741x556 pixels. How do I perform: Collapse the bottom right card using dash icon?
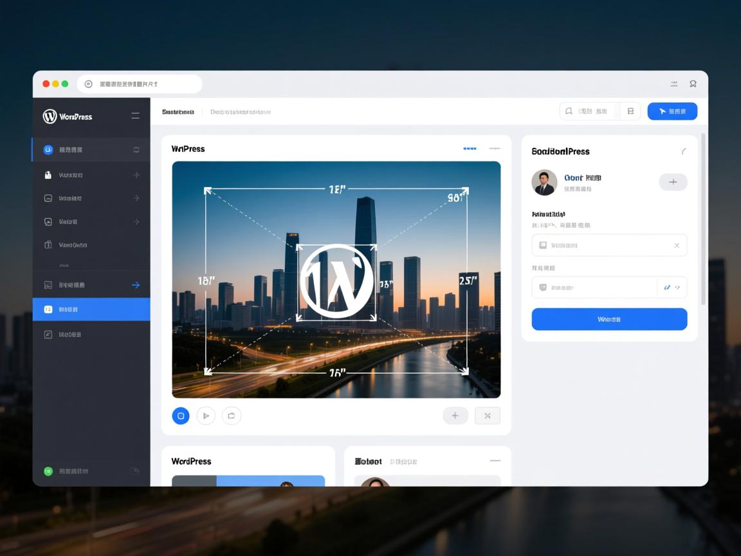point(495,461)
